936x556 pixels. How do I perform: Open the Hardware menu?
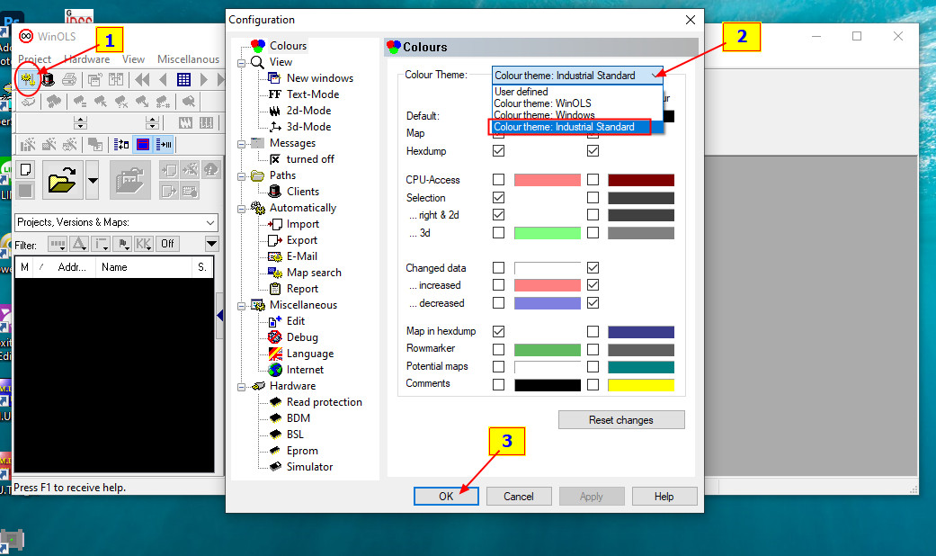pos(86,59)
